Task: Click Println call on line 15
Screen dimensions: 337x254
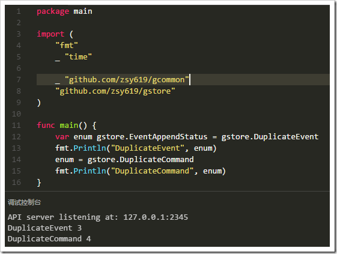Action: (90, 171)
